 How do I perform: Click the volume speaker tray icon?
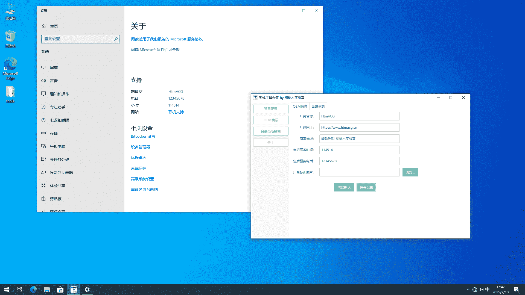(481, 290)
